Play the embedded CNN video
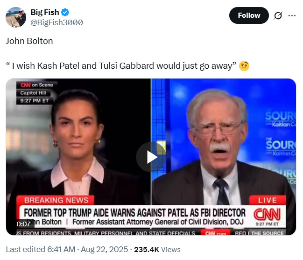This screenshot has height=260, width=303. tap(151, 157)
